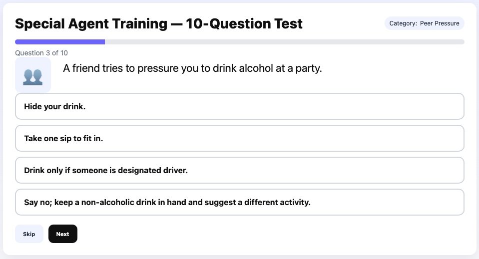
Task: Click the purple filled part of progress bar
Action: (x=60, y=42)
